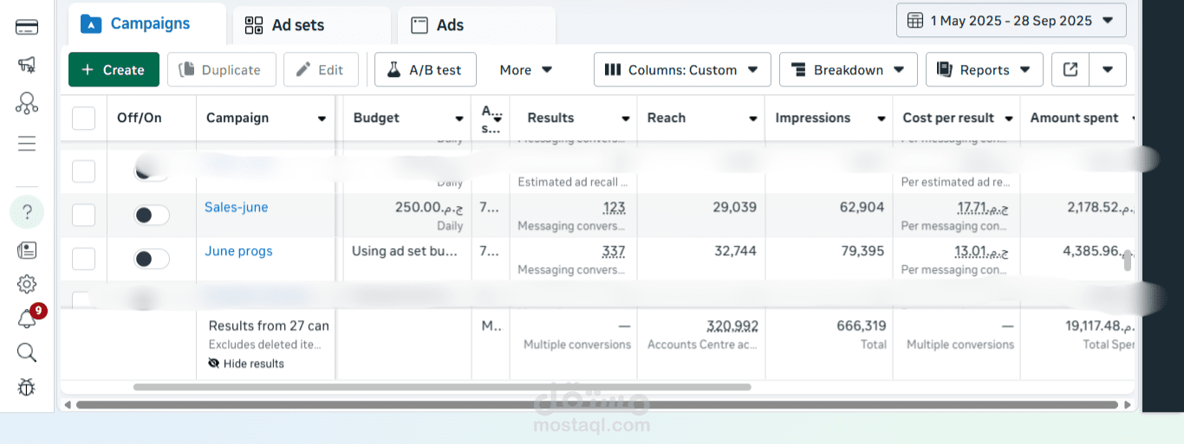This screenshot has width=1184, height=444.
Task: Open the audiences people icon in sidebar
Action: tap(27, 104)
